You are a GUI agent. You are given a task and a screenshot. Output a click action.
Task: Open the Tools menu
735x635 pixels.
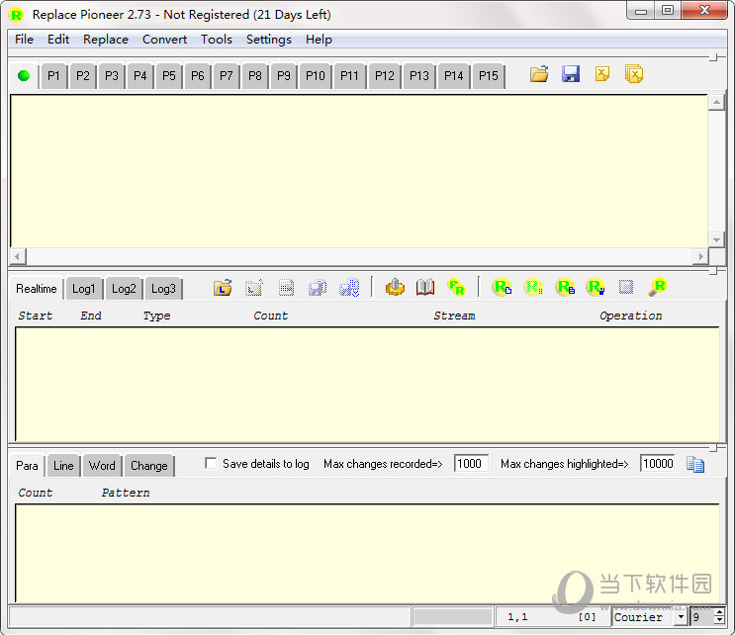(x=216, y=40)
